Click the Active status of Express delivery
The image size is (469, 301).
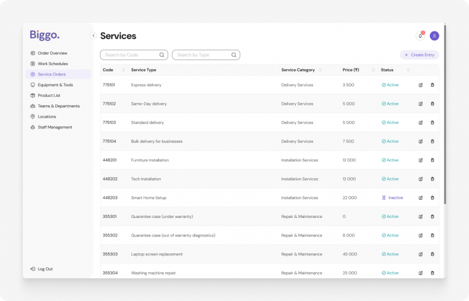pos(390,85)
